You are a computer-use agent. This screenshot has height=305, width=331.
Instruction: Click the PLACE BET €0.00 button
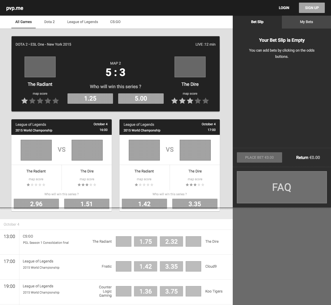tap(259, 157)
